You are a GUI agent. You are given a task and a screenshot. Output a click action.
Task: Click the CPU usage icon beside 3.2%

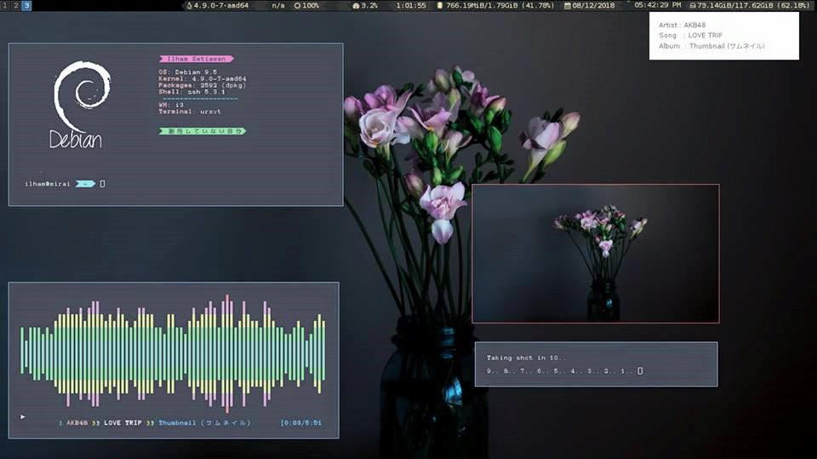tap(356, 5)
